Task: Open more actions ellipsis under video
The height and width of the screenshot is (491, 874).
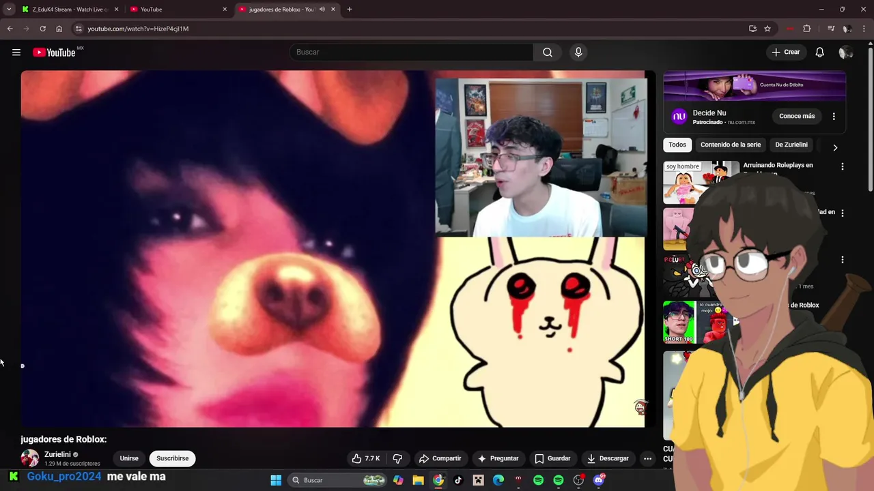Action: 647,458
